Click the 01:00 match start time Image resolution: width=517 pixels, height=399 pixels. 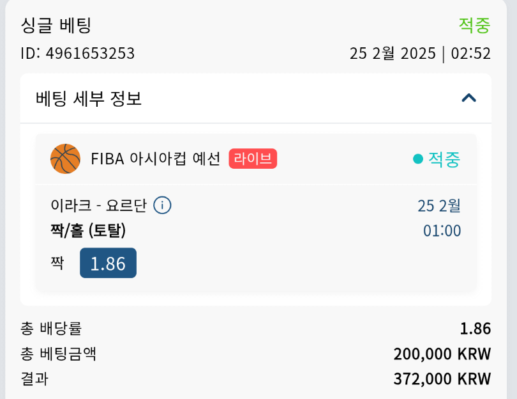click(442, 230)
